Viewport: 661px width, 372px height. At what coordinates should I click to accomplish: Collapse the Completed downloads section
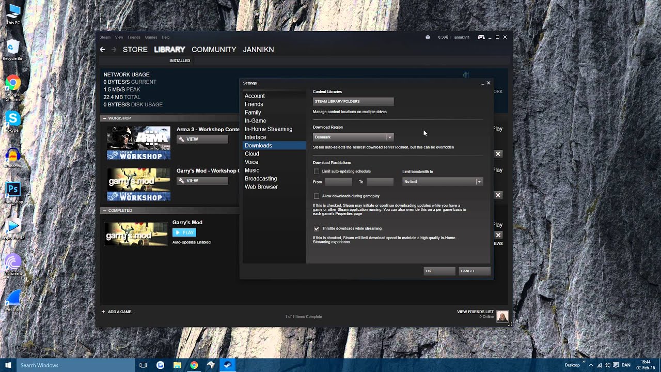point(104,211)
